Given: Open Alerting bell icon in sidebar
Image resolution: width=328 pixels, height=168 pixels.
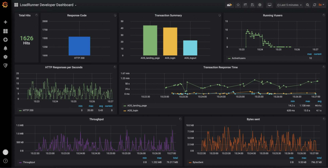Looking at the screenshot, I should [5, 48].
